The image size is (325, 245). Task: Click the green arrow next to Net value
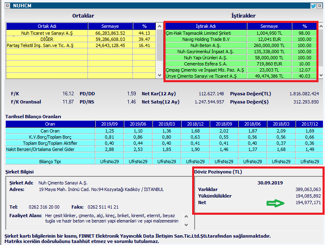click(x=276, y=203)
